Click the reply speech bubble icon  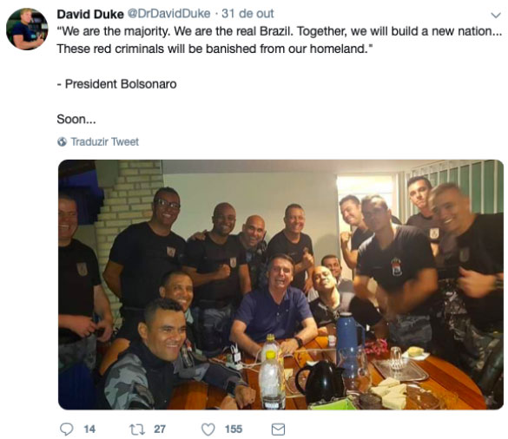coord(67,429)
